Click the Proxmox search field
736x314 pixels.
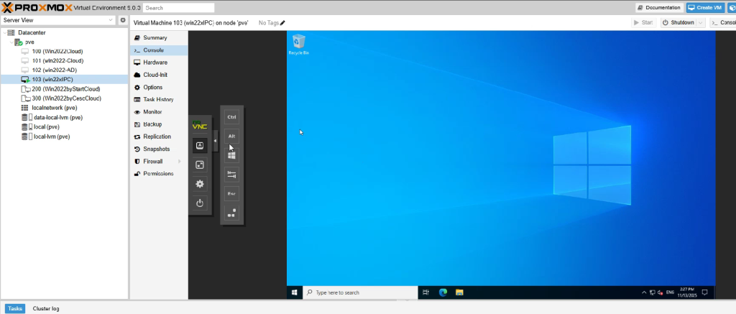(172, 8)
